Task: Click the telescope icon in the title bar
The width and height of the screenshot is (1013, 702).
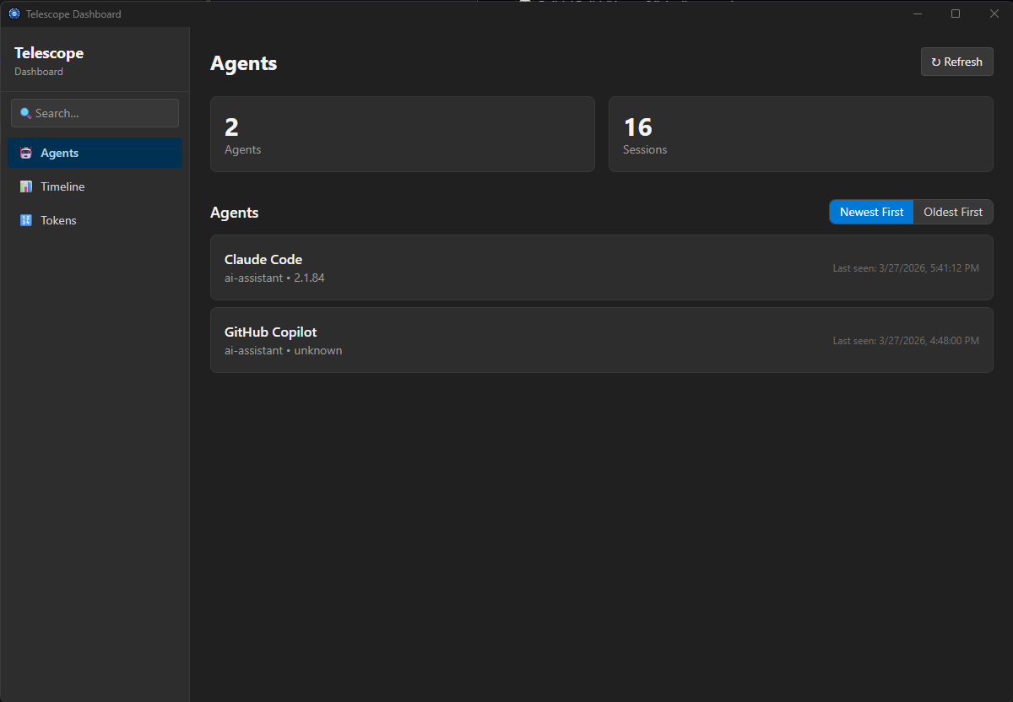Action: coord(13,13)
